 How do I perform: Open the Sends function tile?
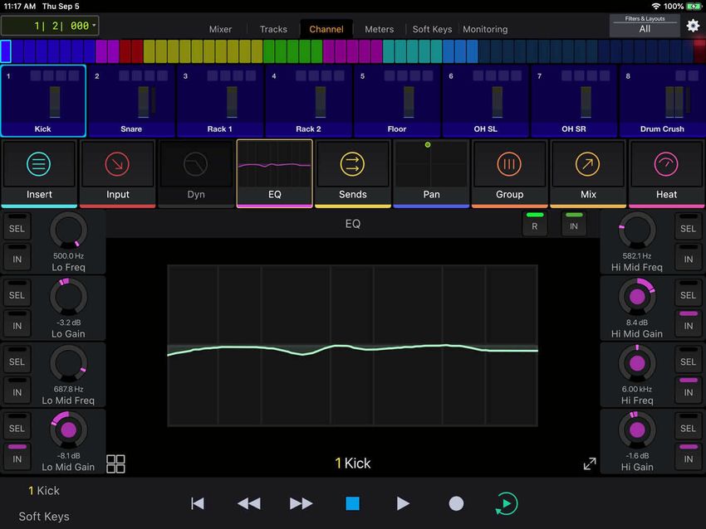coord(353,173)
